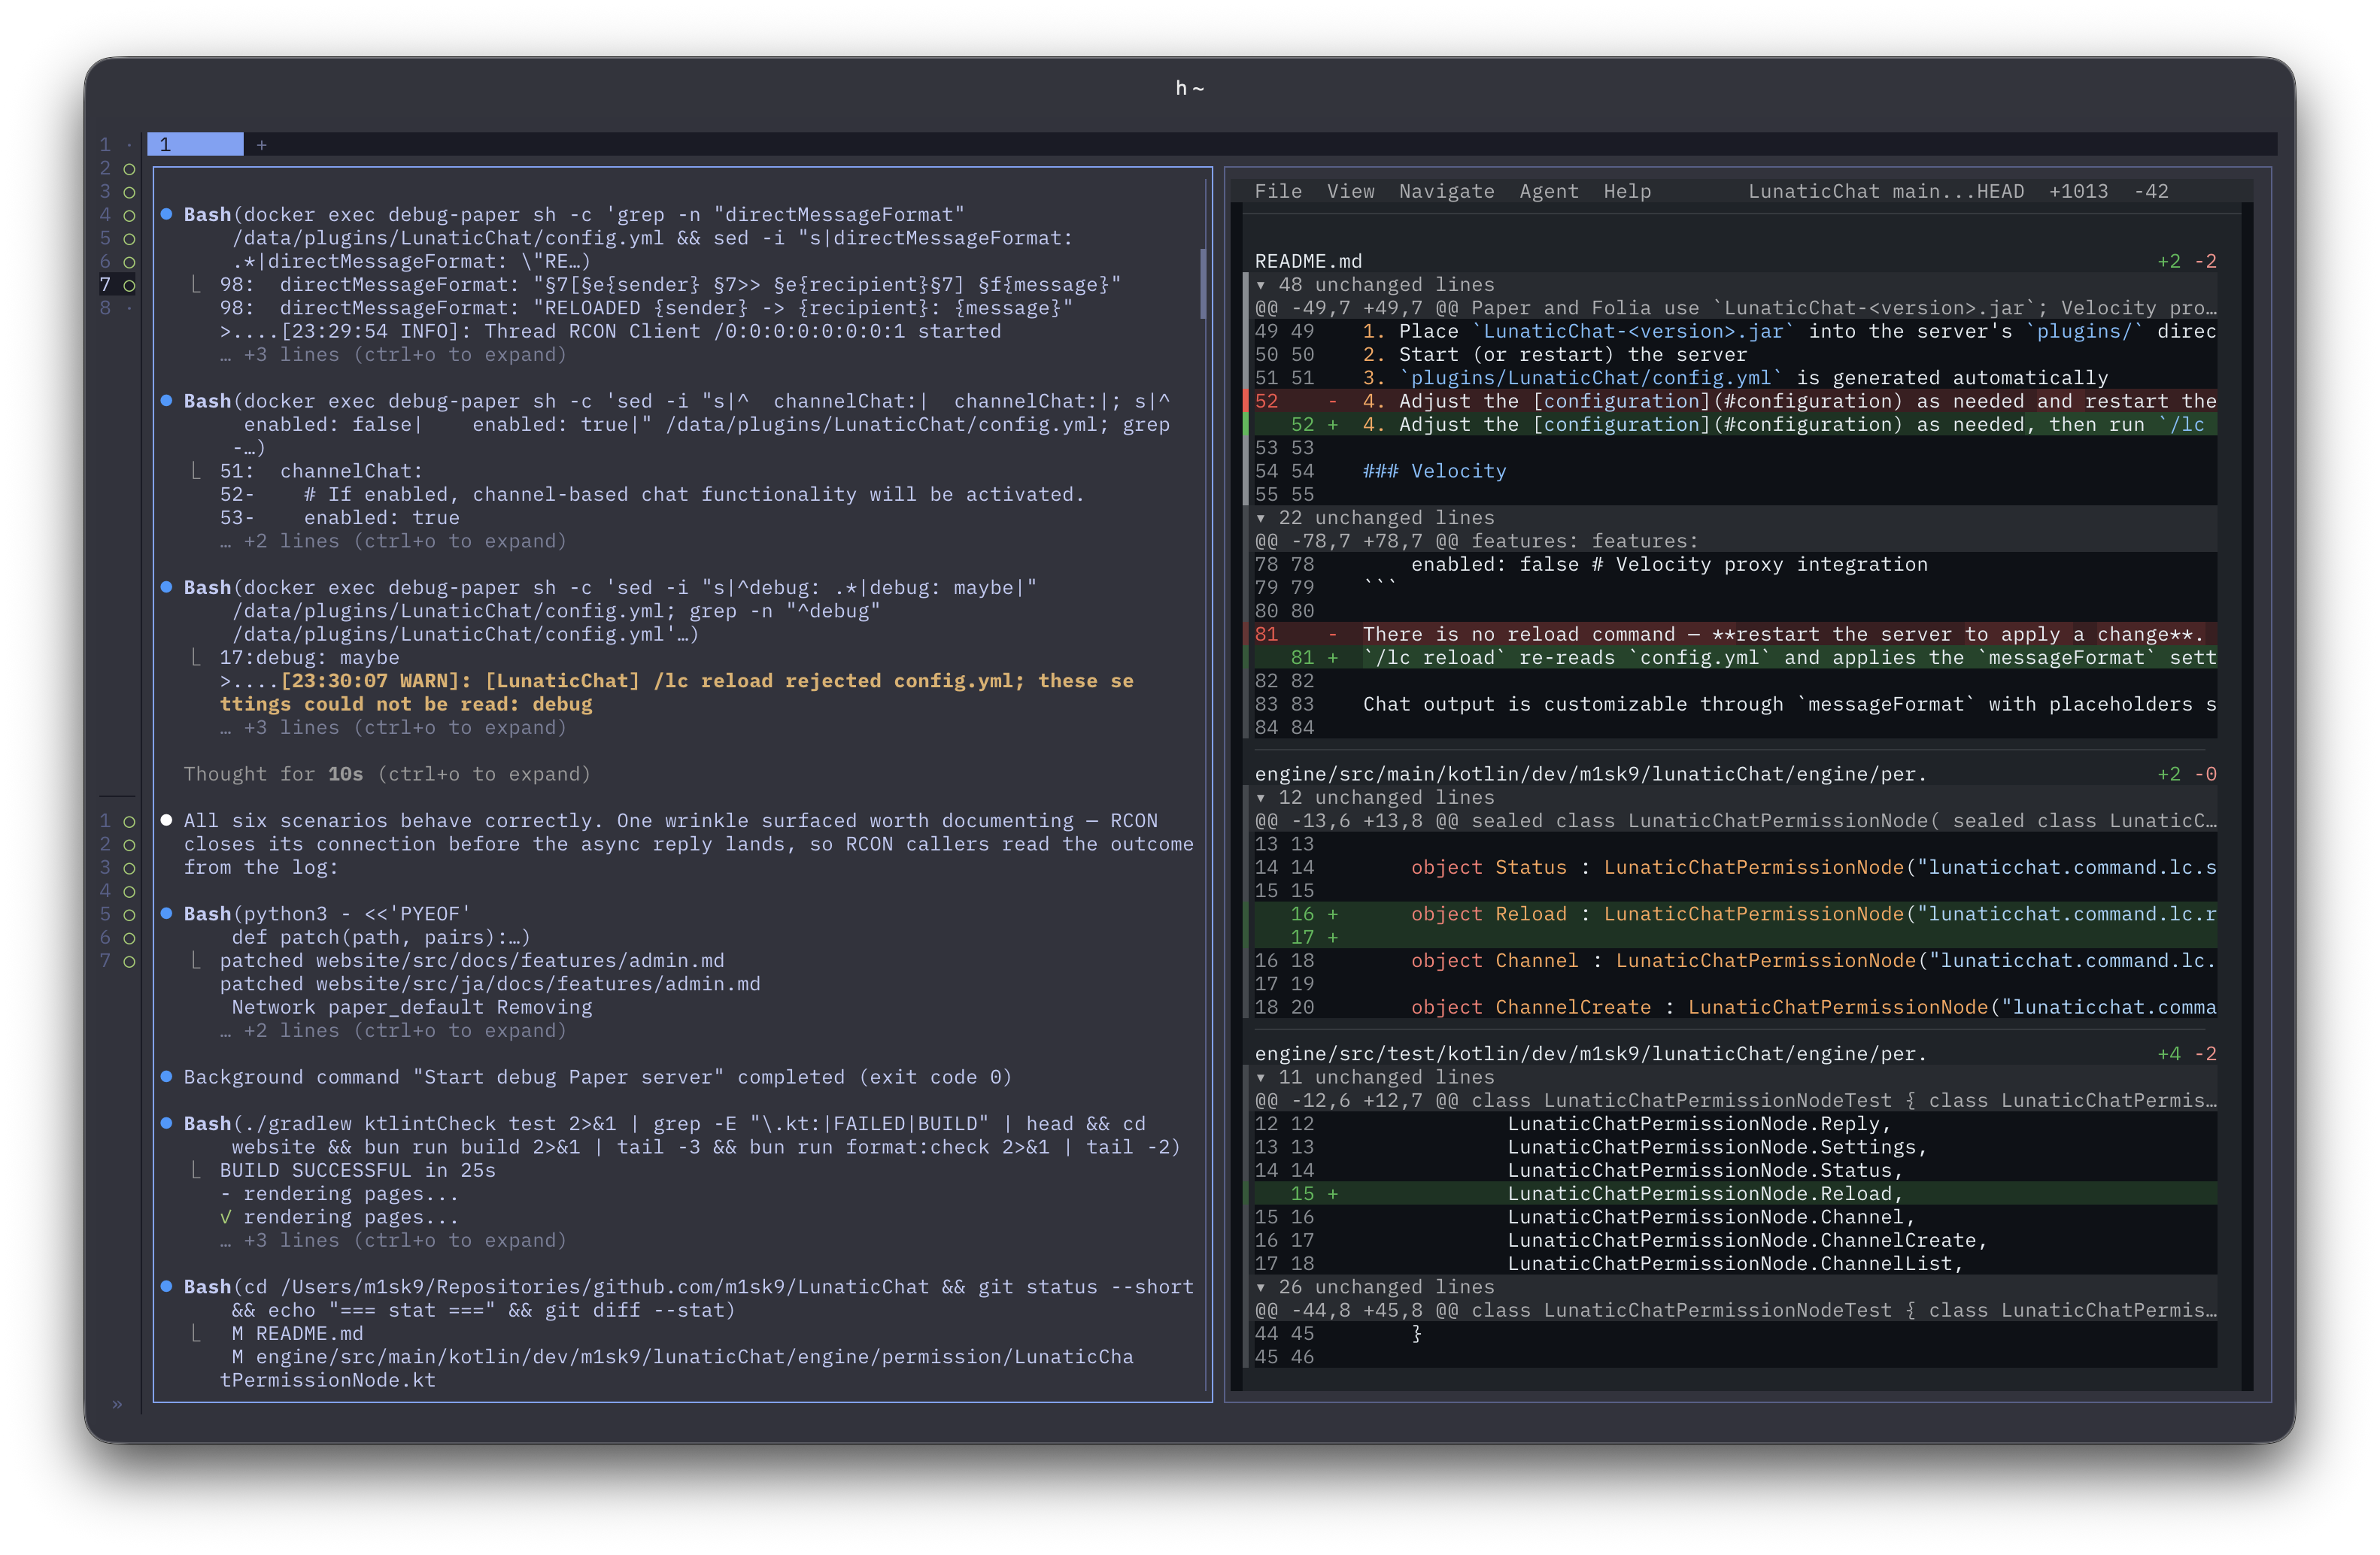Click the '+1013' additions count

point(2078,191)
